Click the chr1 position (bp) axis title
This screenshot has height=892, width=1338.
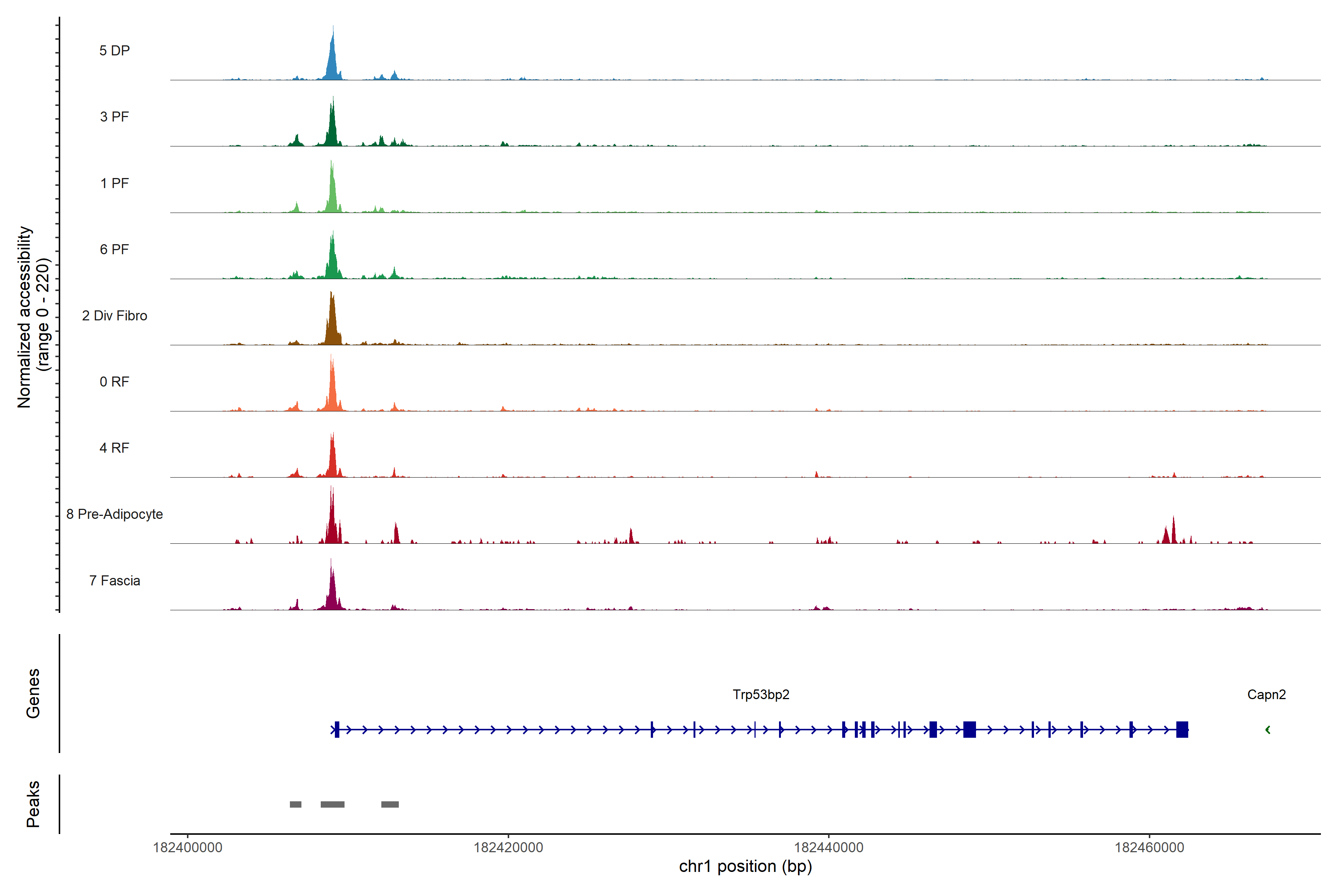[745, 866]
